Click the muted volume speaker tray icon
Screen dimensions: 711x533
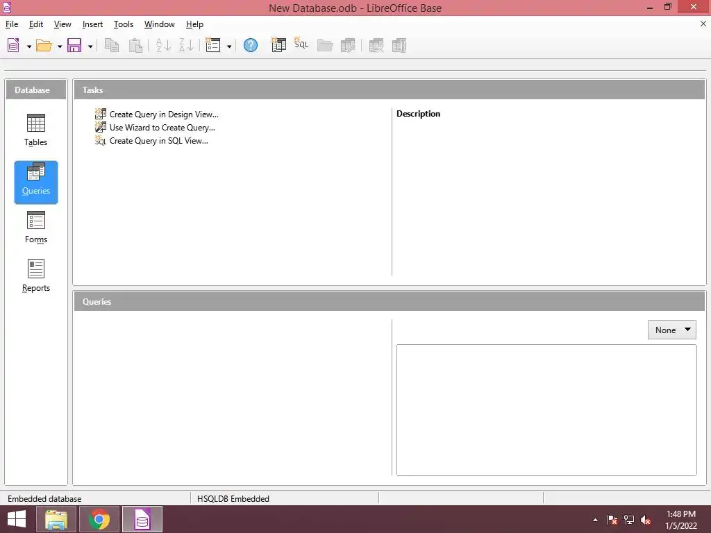point(646,520)
